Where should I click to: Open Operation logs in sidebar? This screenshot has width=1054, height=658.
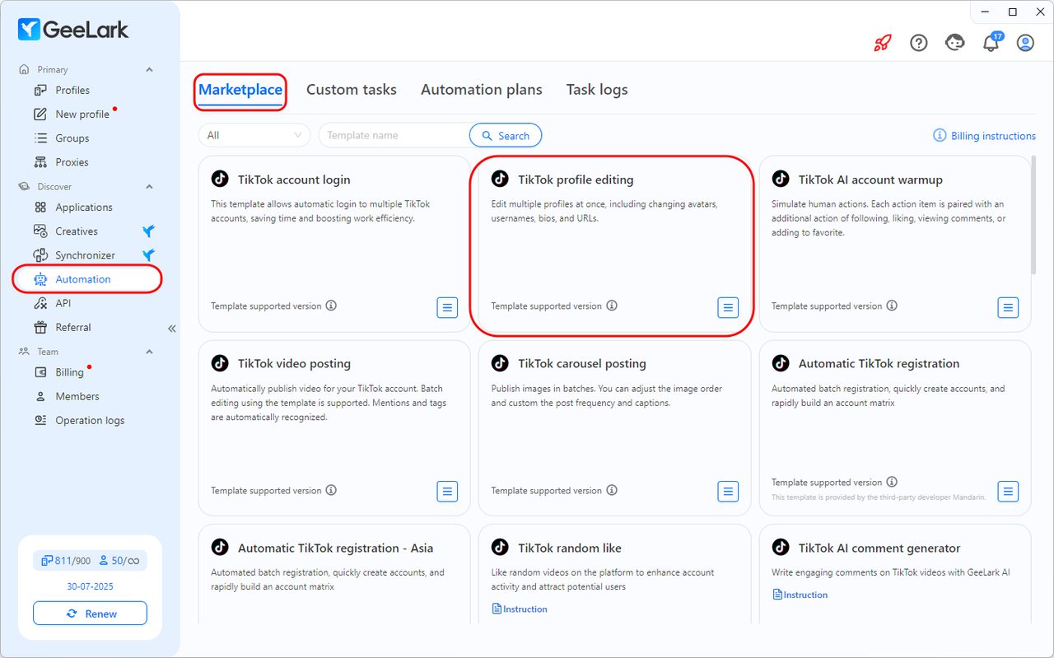pos(90,420)
